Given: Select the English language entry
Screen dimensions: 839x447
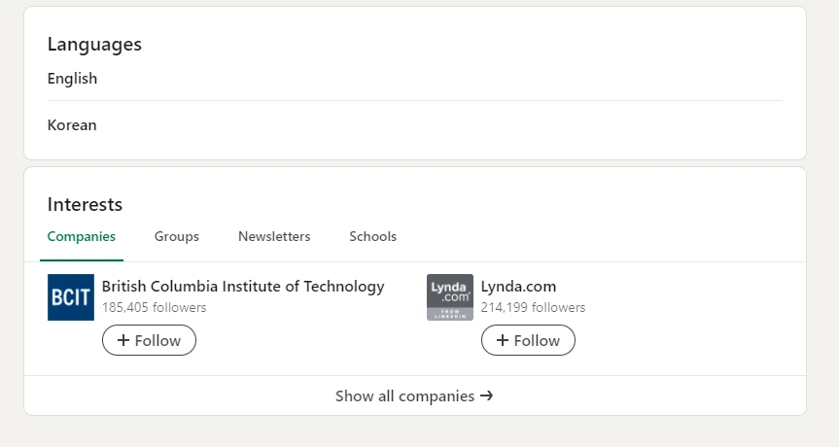Looking at the screenshot, I should click(x=73, y=79).
